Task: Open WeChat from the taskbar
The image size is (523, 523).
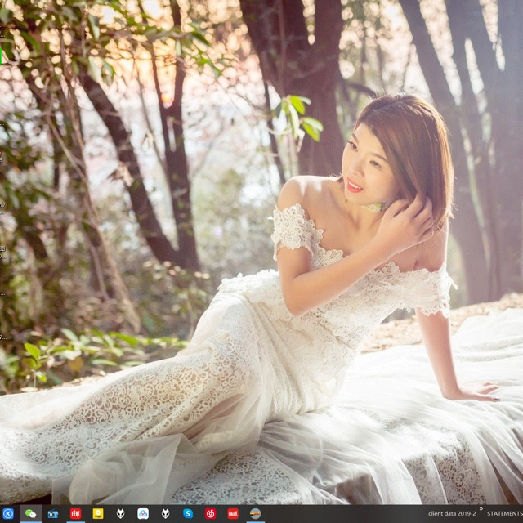Action: (31, 514)
